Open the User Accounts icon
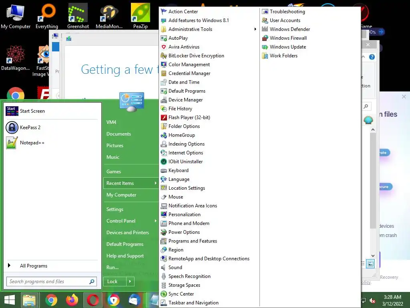 coord(265,20)
